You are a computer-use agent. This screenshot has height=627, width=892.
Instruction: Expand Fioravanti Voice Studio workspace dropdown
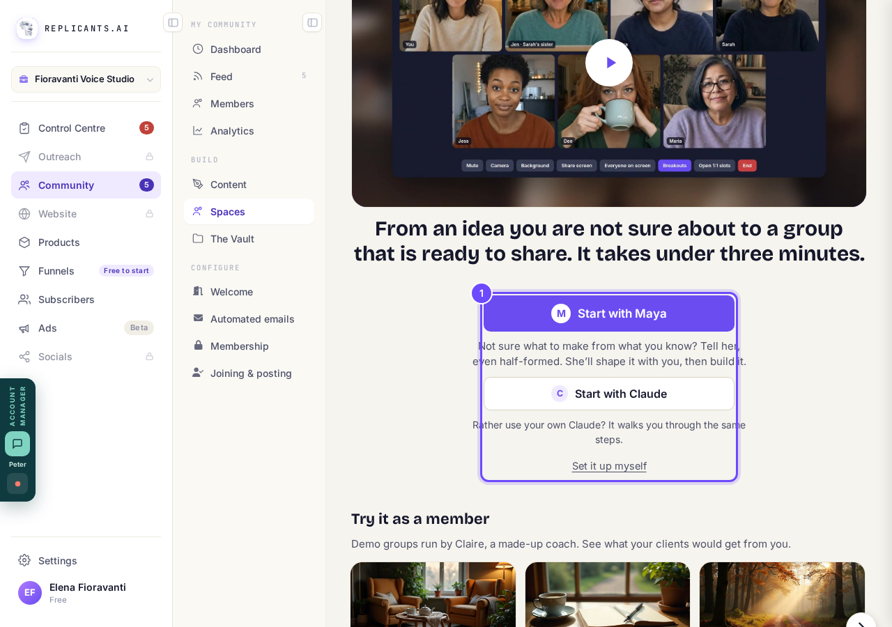click(x=86, y=79)
